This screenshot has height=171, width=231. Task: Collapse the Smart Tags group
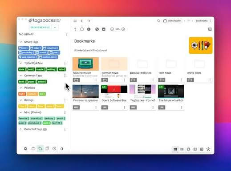click(21, 42)
